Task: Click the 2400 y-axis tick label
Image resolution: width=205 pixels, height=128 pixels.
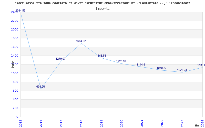Action: click(15, 12)
